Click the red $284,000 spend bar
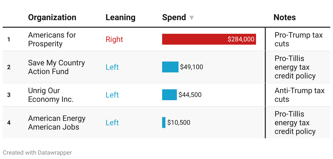This screenshot has width=333, height=159. tap(209, 39)
